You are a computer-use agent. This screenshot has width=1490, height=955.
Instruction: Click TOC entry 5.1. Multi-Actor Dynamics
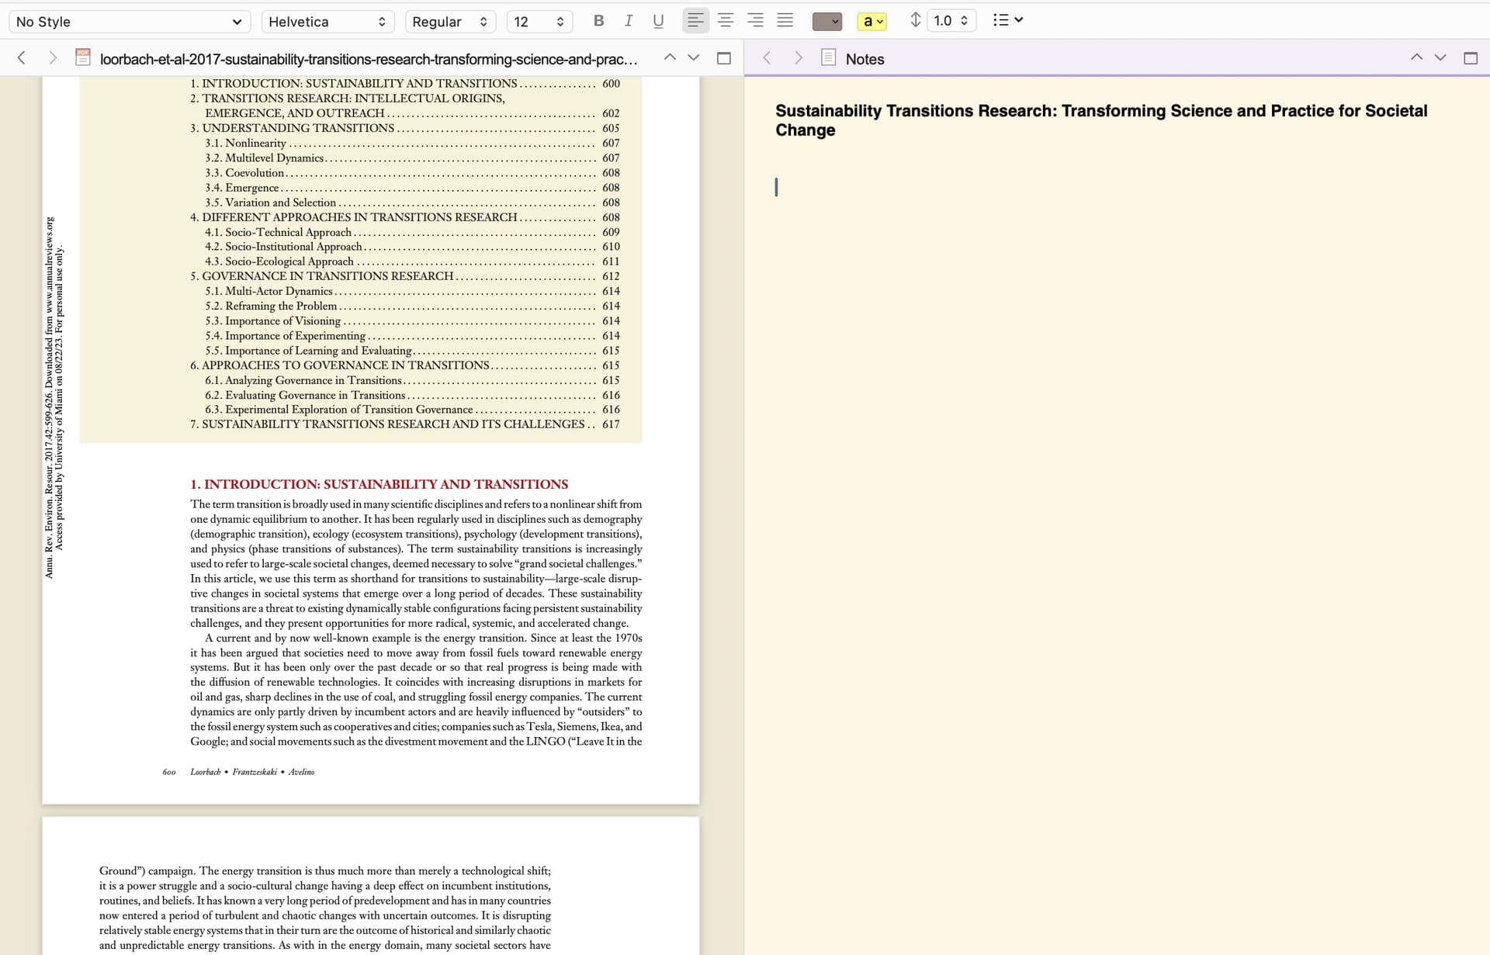[x=412, y=291]
